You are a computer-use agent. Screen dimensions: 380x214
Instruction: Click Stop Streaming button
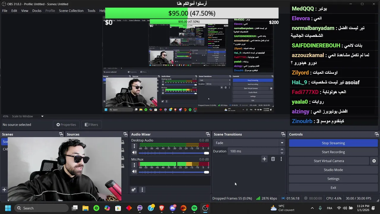pyautogui.click(x=333, y=143)
